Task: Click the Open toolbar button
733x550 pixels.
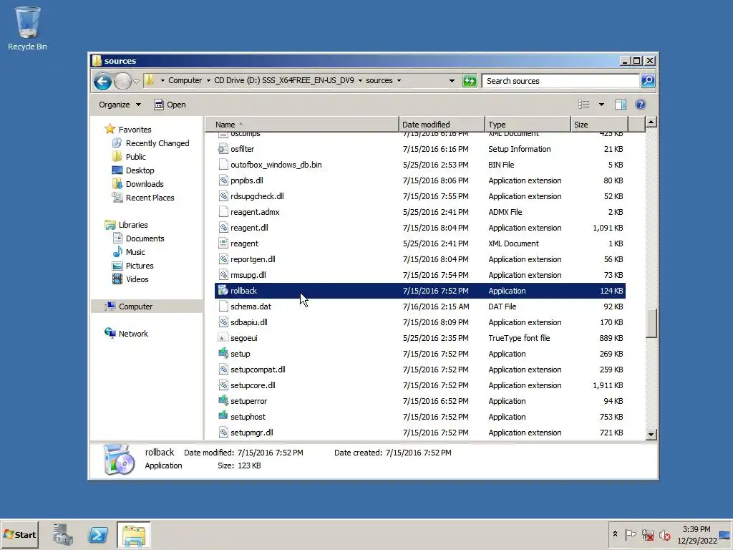Action: (170, 105)
